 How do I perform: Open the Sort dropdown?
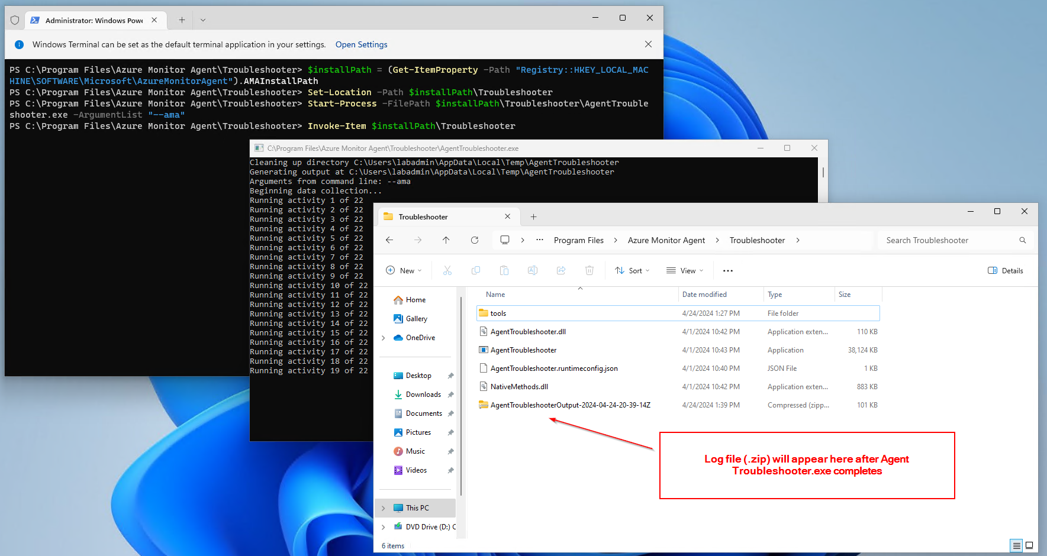click(x=632, y=271)
